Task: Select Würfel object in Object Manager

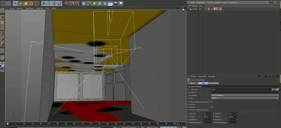Action: 195,9
